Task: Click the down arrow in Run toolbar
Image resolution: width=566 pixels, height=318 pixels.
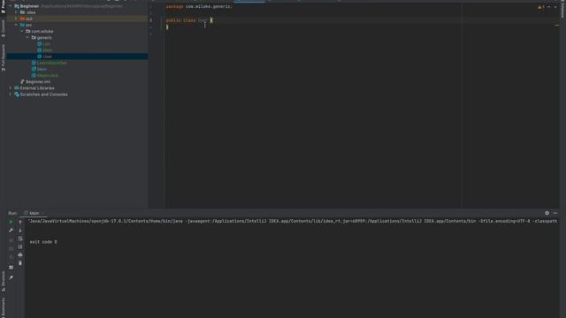Action: (x=20, y=231)
